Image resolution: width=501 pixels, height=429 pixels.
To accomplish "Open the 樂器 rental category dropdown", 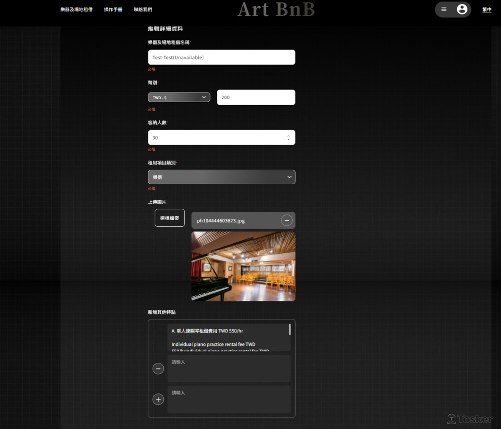I will (221, 177).
